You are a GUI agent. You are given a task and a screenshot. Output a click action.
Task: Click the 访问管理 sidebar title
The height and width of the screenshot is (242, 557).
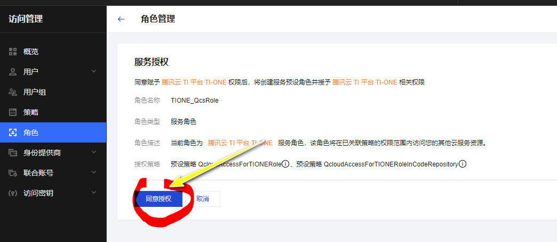(26, 19)
